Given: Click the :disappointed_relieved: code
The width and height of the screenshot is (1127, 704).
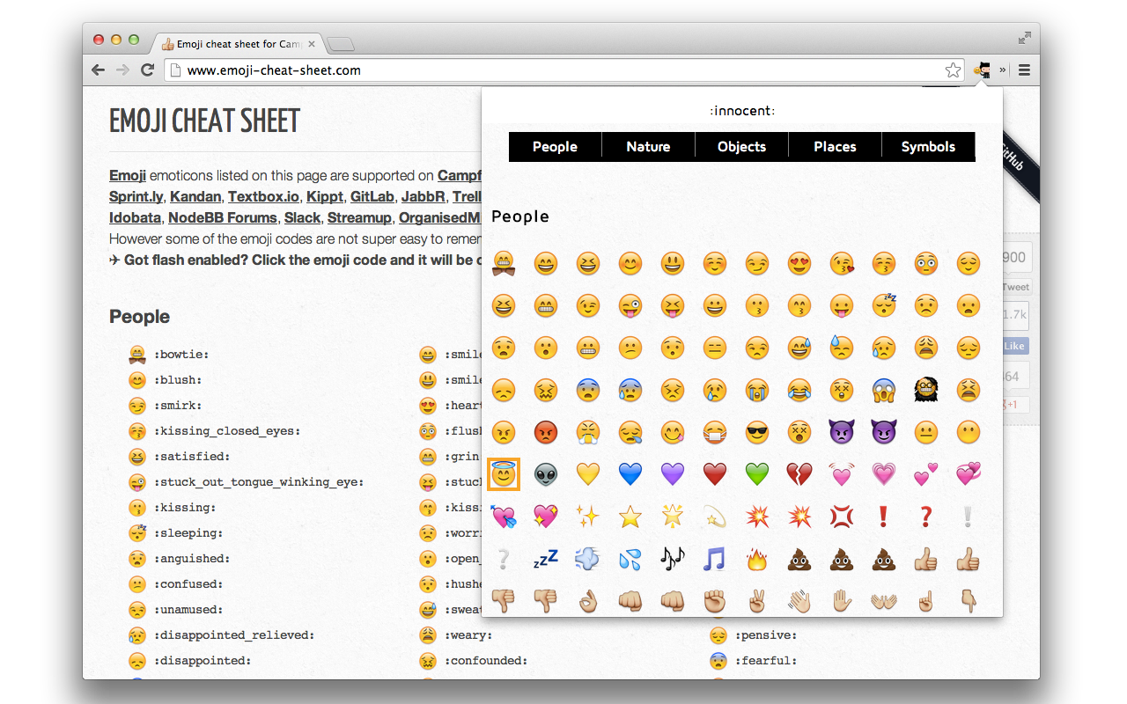Looking at the screenshot, I should (234, 635).
